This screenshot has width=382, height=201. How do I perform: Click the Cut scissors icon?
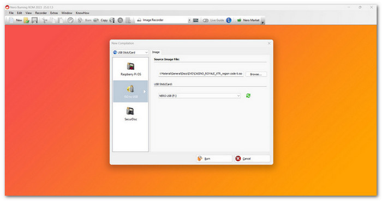pyautogui.click(x=45, y=20)
